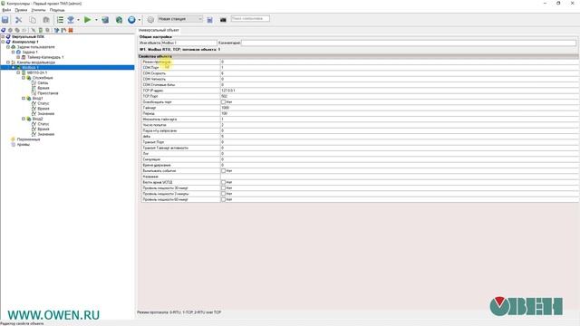580x326 pixels.
Task: Open the Правка menu
Action: pos(21,10)
